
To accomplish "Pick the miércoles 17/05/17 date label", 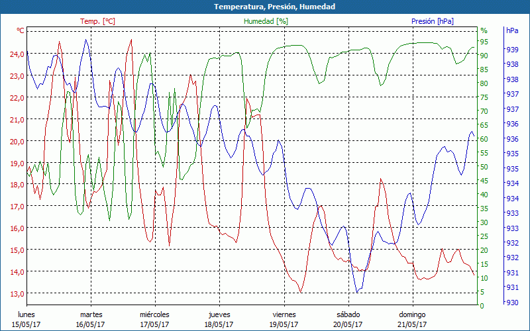I will (x=154, y=319).
